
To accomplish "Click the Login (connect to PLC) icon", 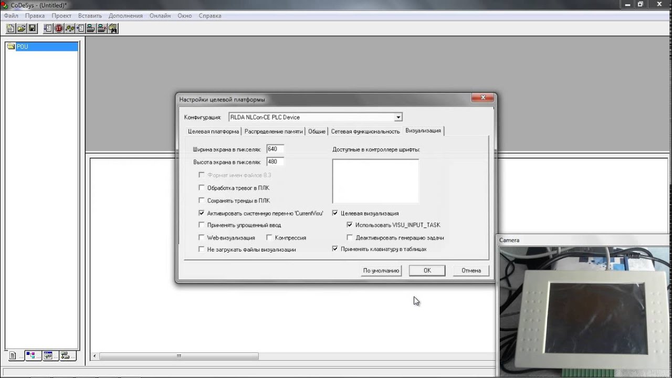I will 91,28.
